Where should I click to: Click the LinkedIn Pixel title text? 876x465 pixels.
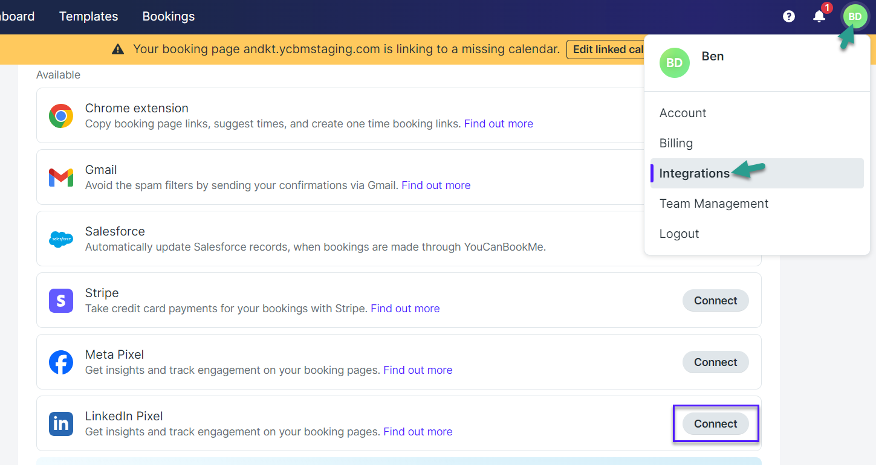coord(124,416)
